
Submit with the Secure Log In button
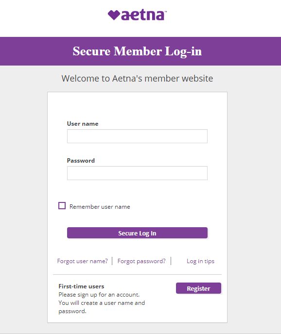137,233
